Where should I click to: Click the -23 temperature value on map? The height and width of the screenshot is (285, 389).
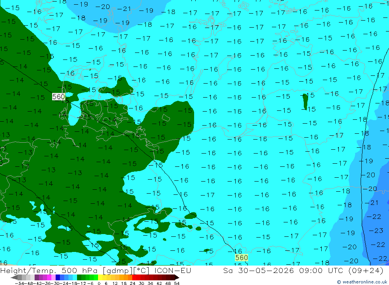(x=376, y=231)
